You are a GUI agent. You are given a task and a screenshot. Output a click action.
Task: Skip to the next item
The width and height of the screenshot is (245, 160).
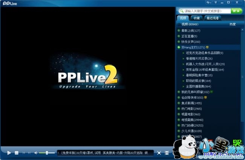29,153
